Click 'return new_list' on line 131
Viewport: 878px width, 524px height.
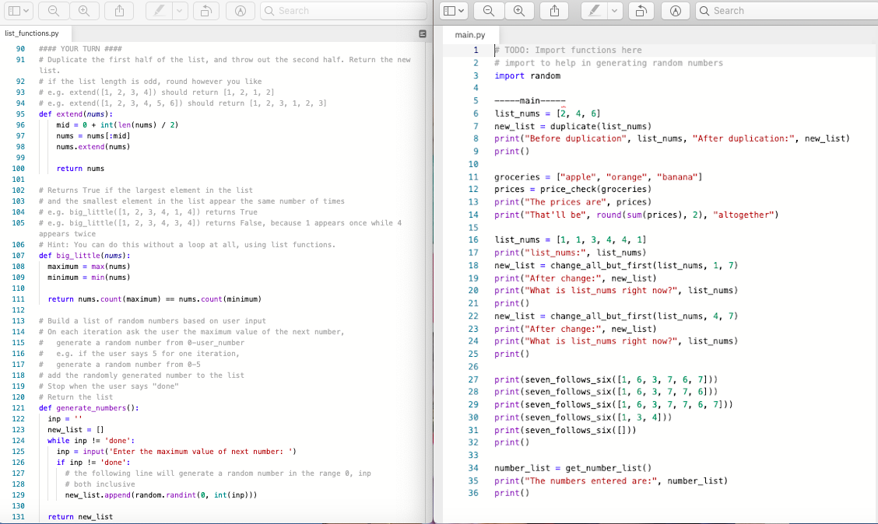tap(80, 517)
